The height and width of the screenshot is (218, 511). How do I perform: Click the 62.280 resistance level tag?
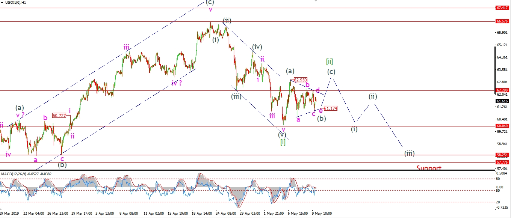click(x=503, y=90)
